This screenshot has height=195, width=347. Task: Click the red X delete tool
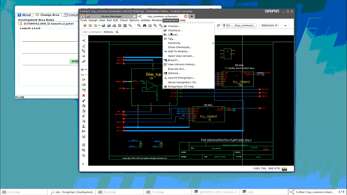[83, 95]
